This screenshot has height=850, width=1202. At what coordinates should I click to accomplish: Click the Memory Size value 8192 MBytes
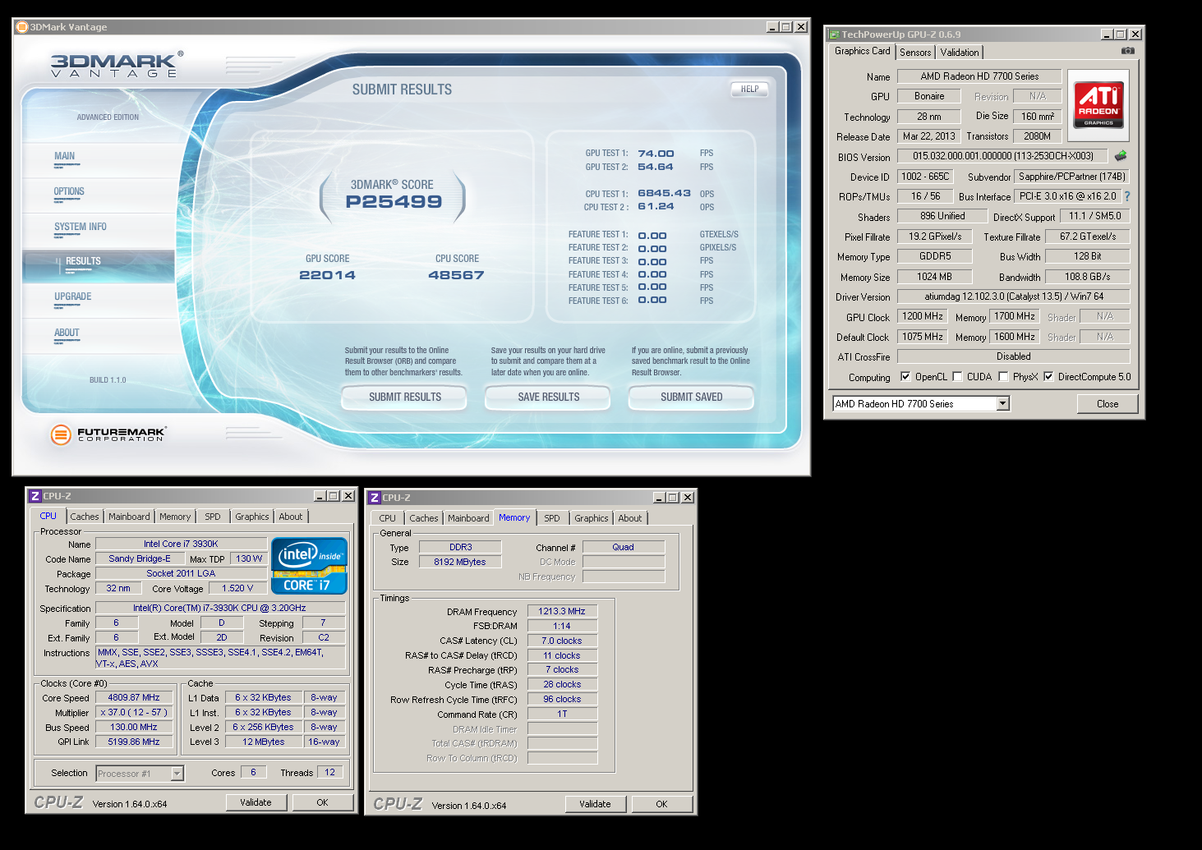(460, 562)
